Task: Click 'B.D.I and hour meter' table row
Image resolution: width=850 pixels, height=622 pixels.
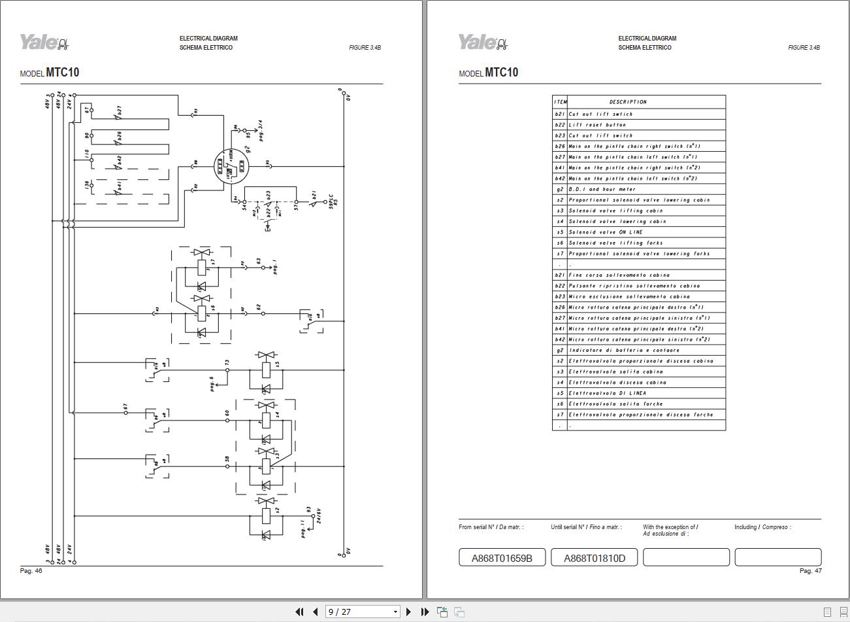Action: pos(639,189)
